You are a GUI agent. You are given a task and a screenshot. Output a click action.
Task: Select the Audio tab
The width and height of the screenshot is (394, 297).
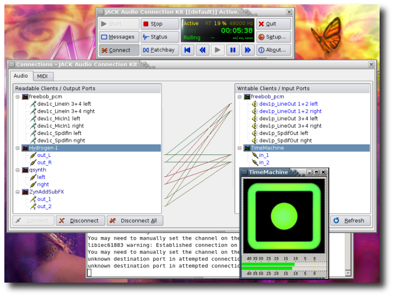20,76
